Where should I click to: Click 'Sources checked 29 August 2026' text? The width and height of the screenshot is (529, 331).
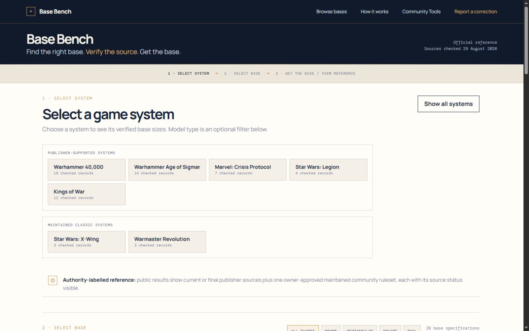pos(461,49)
